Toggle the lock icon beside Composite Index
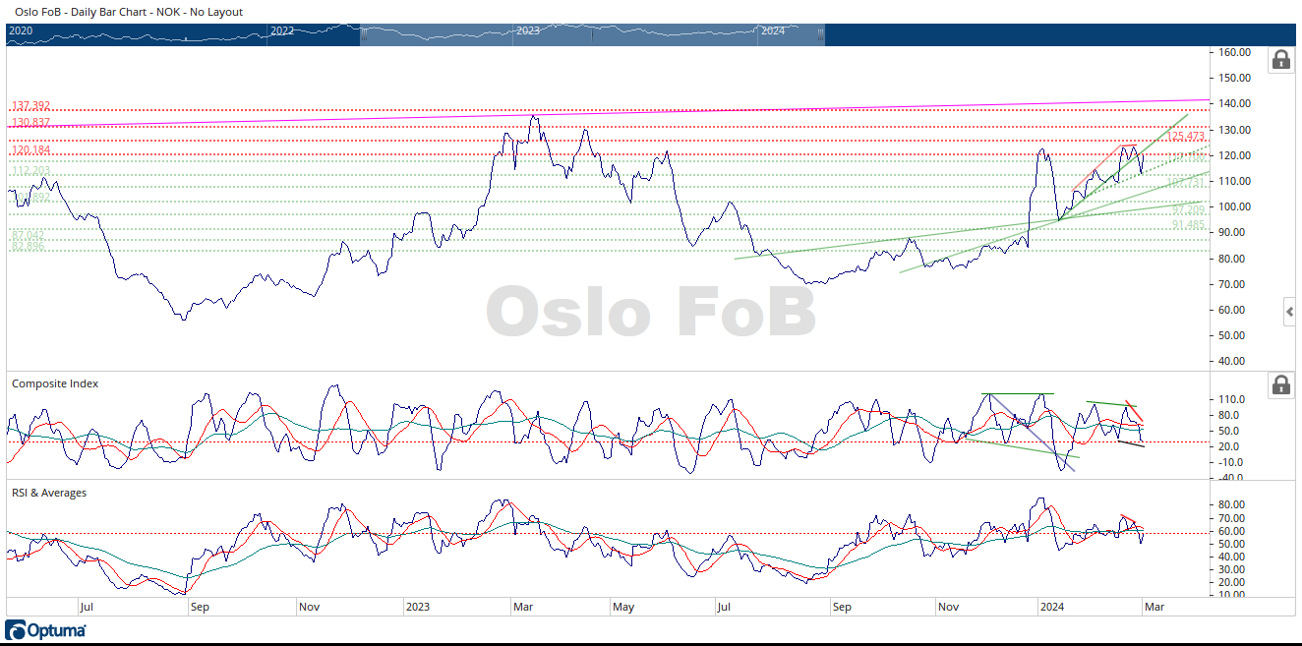This screenshot has height=646, width=1302. [x=1280, y=385]
